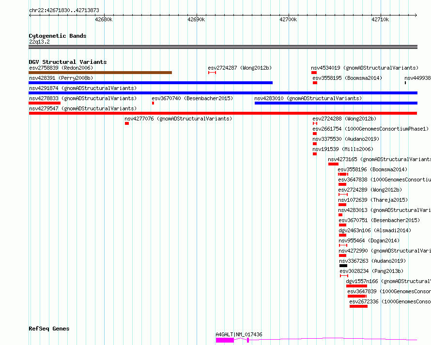The height and width of the screenshot is (345, 431).
Task: Click the truncated nsv449938 variant label
Action: pyautogui.click(x=417, y=78)
